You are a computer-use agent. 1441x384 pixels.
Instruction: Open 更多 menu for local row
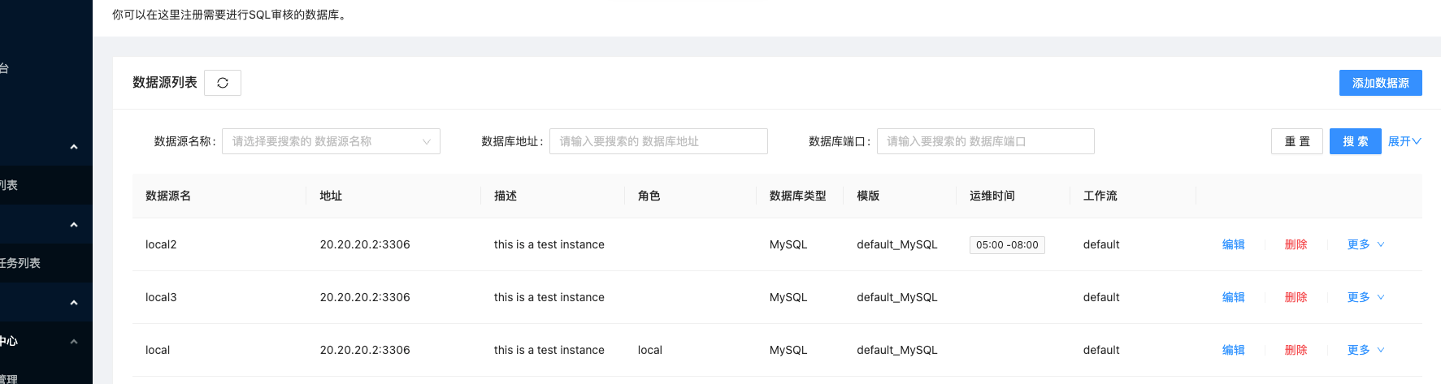(1365, 350)
